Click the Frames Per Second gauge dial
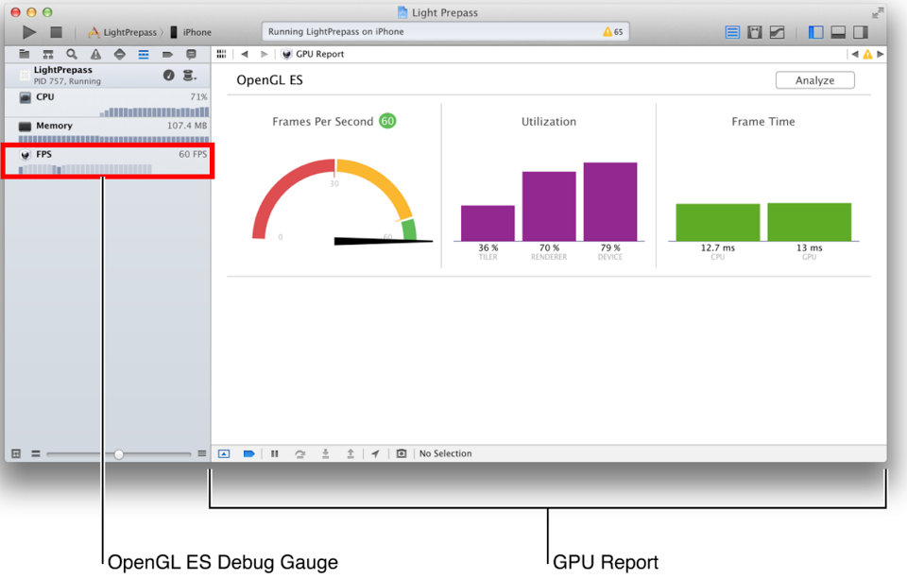907x579 pixels. coord(342,201)
